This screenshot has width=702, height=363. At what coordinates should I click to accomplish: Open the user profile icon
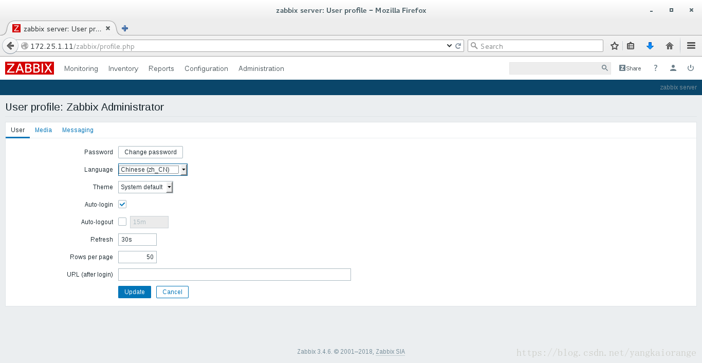673,68
